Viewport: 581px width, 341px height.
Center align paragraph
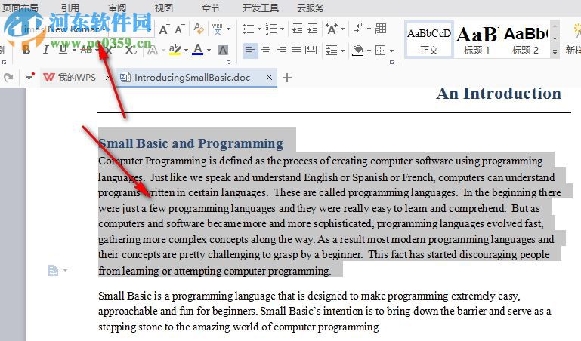pyautogui.click(x=266, y=51)
